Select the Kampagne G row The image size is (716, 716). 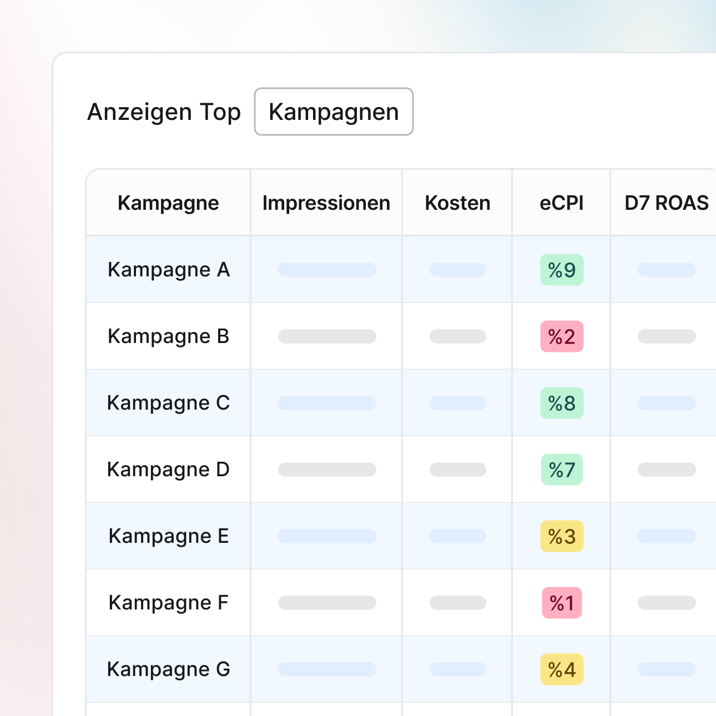point(168,669)
